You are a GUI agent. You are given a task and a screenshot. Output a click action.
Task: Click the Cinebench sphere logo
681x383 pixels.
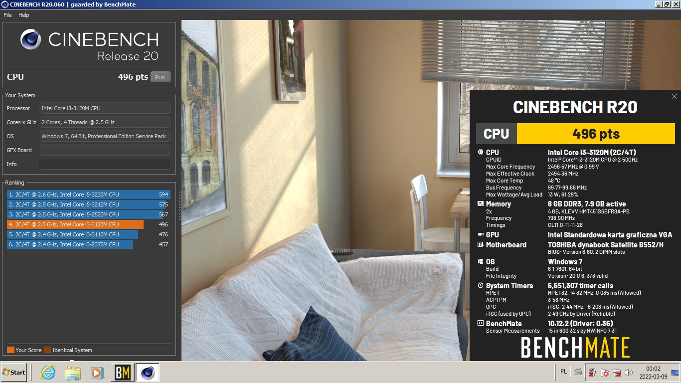tap(31, 39)
